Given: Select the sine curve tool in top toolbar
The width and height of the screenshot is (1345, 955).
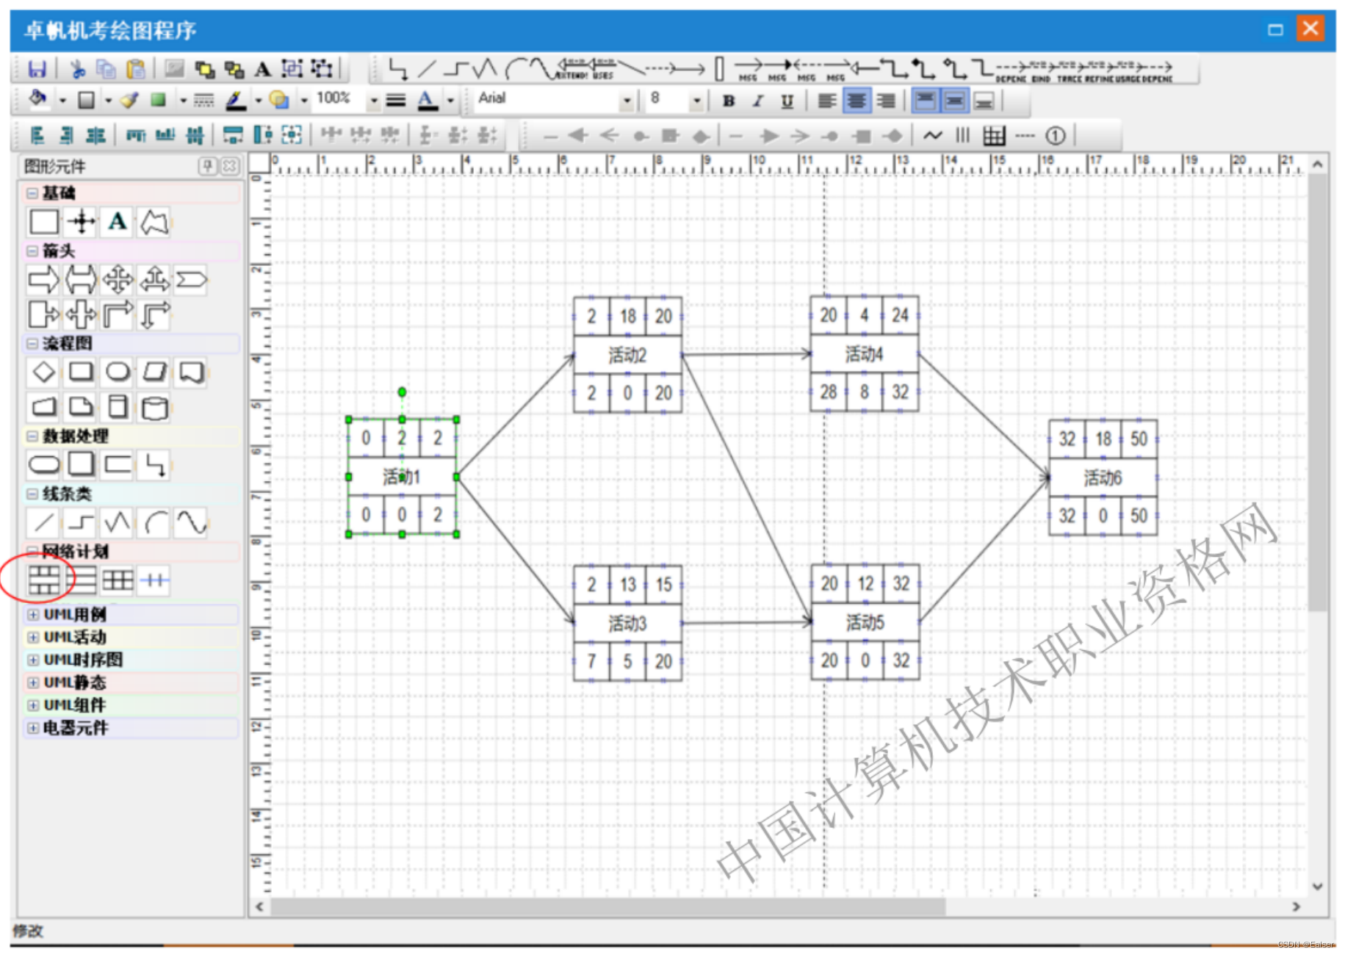Looking at the screenshot, I should click(542, 68).
